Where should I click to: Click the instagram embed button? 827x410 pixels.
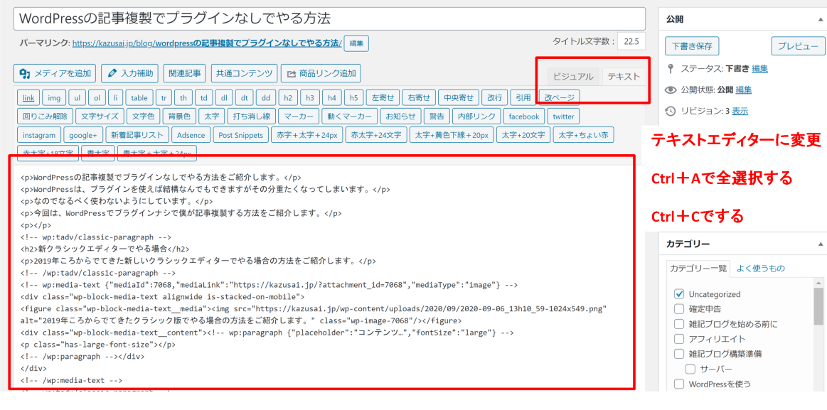point(39,135)
